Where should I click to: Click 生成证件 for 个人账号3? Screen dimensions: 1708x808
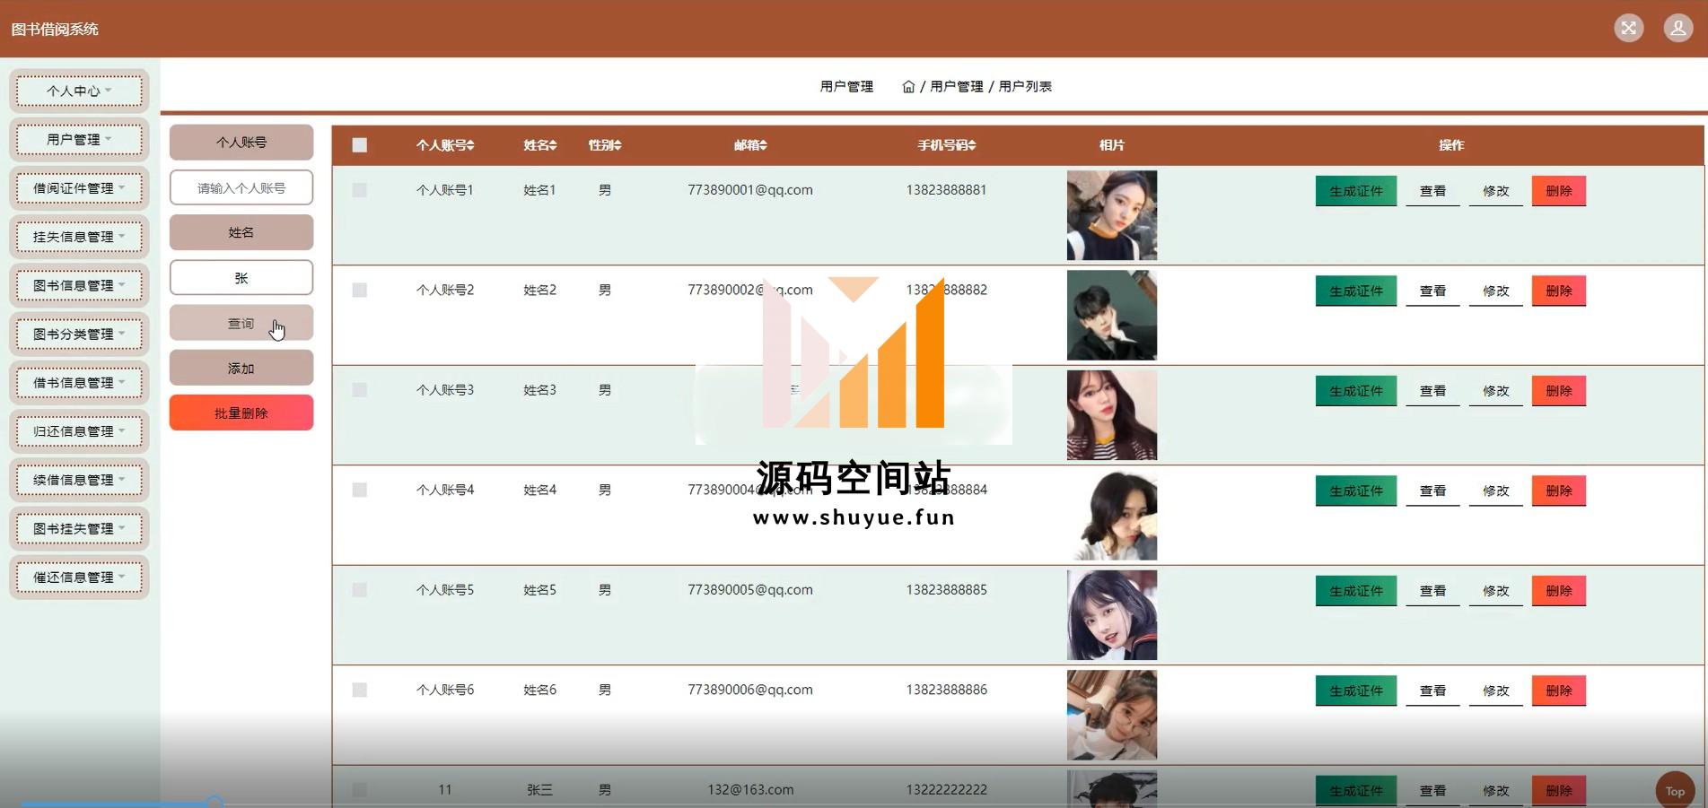point(1356,391)
